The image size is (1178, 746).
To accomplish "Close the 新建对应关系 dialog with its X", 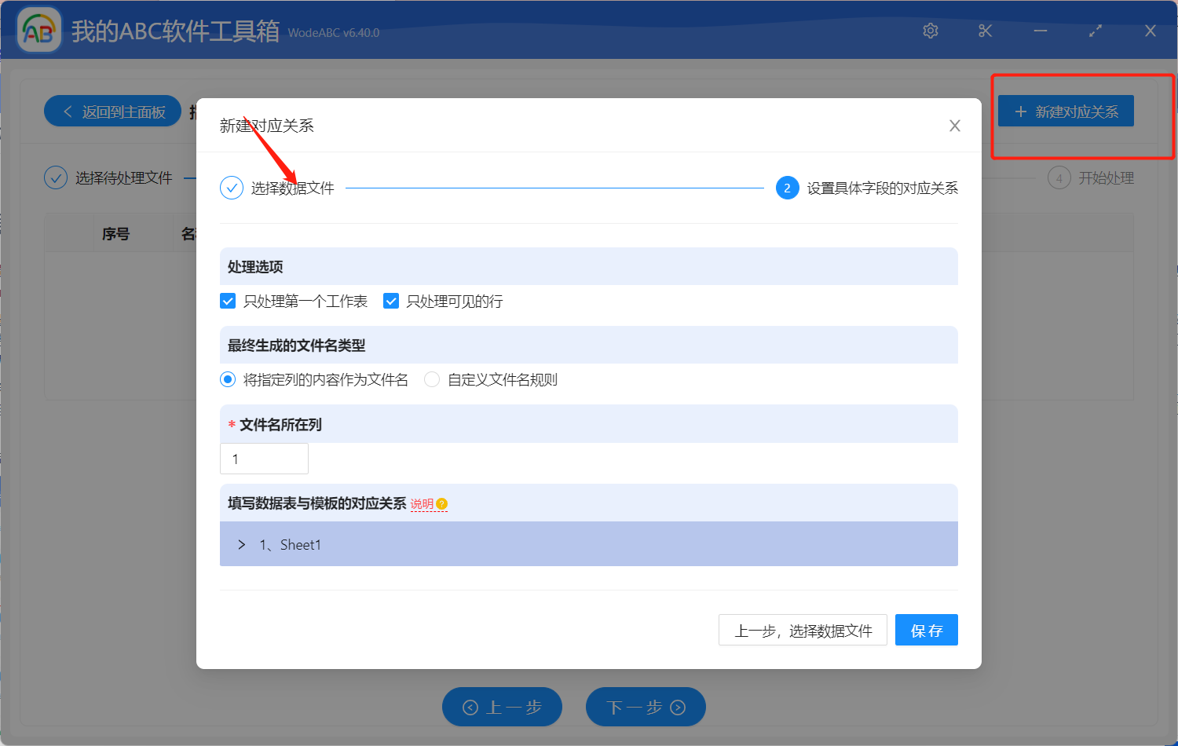I will pos(954,126).
